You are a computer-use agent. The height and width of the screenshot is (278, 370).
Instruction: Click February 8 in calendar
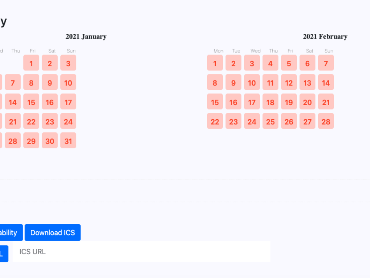(x=215, y=82)
